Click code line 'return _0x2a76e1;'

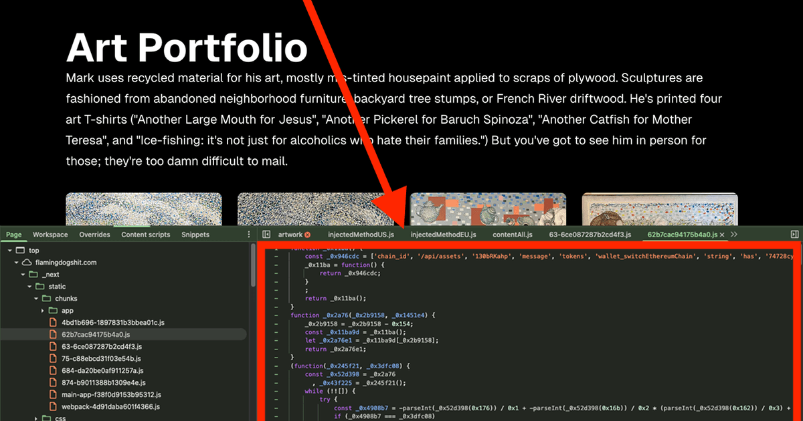(335, 349)
